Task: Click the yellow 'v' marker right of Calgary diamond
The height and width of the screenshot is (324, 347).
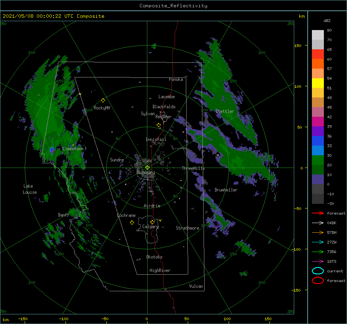Action: click(160, 220)
